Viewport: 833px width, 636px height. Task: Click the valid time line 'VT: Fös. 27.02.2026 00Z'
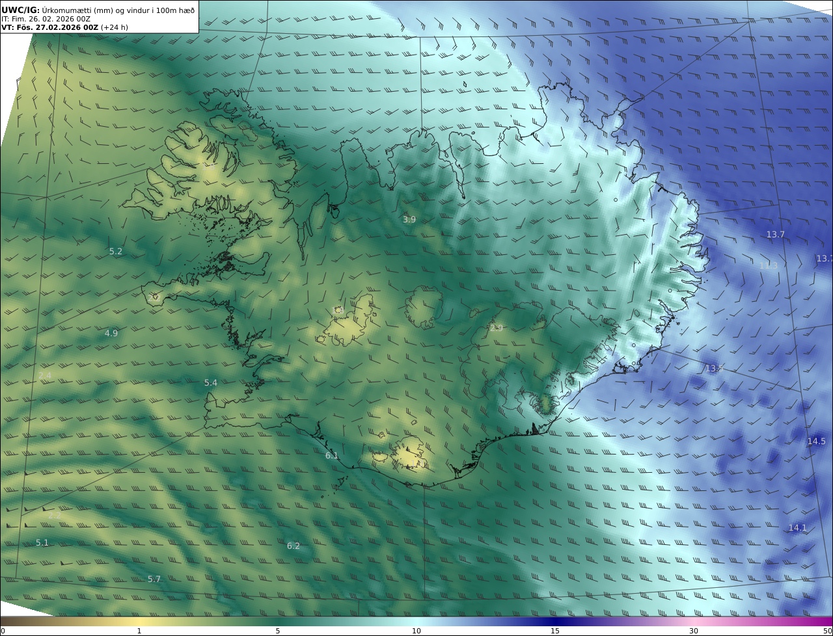(x=50, y=27)
